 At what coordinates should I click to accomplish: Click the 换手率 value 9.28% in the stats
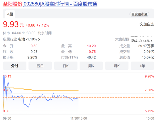[32, 57]
